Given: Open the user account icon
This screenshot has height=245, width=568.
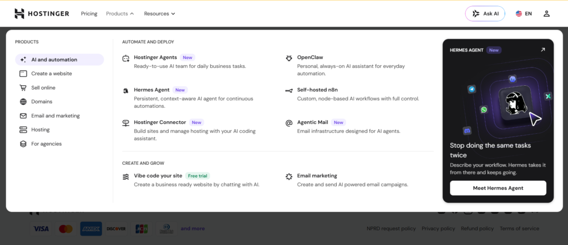Looking at the screenshot, I should [x=546, y=14].
